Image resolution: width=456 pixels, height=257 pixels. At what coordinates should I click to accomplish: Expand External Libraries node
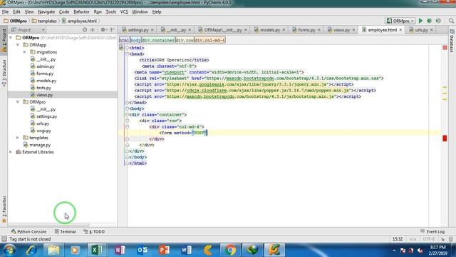click(11, 152)
